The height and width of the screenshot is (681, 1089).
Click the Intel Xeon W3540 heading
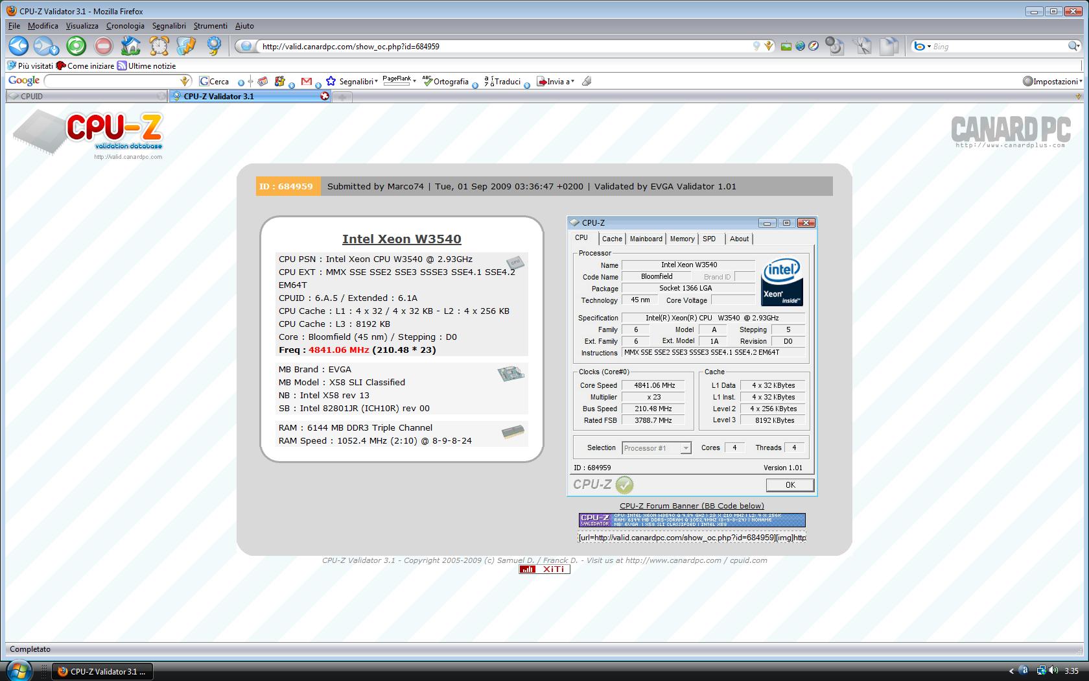click(x=401, y=239)
